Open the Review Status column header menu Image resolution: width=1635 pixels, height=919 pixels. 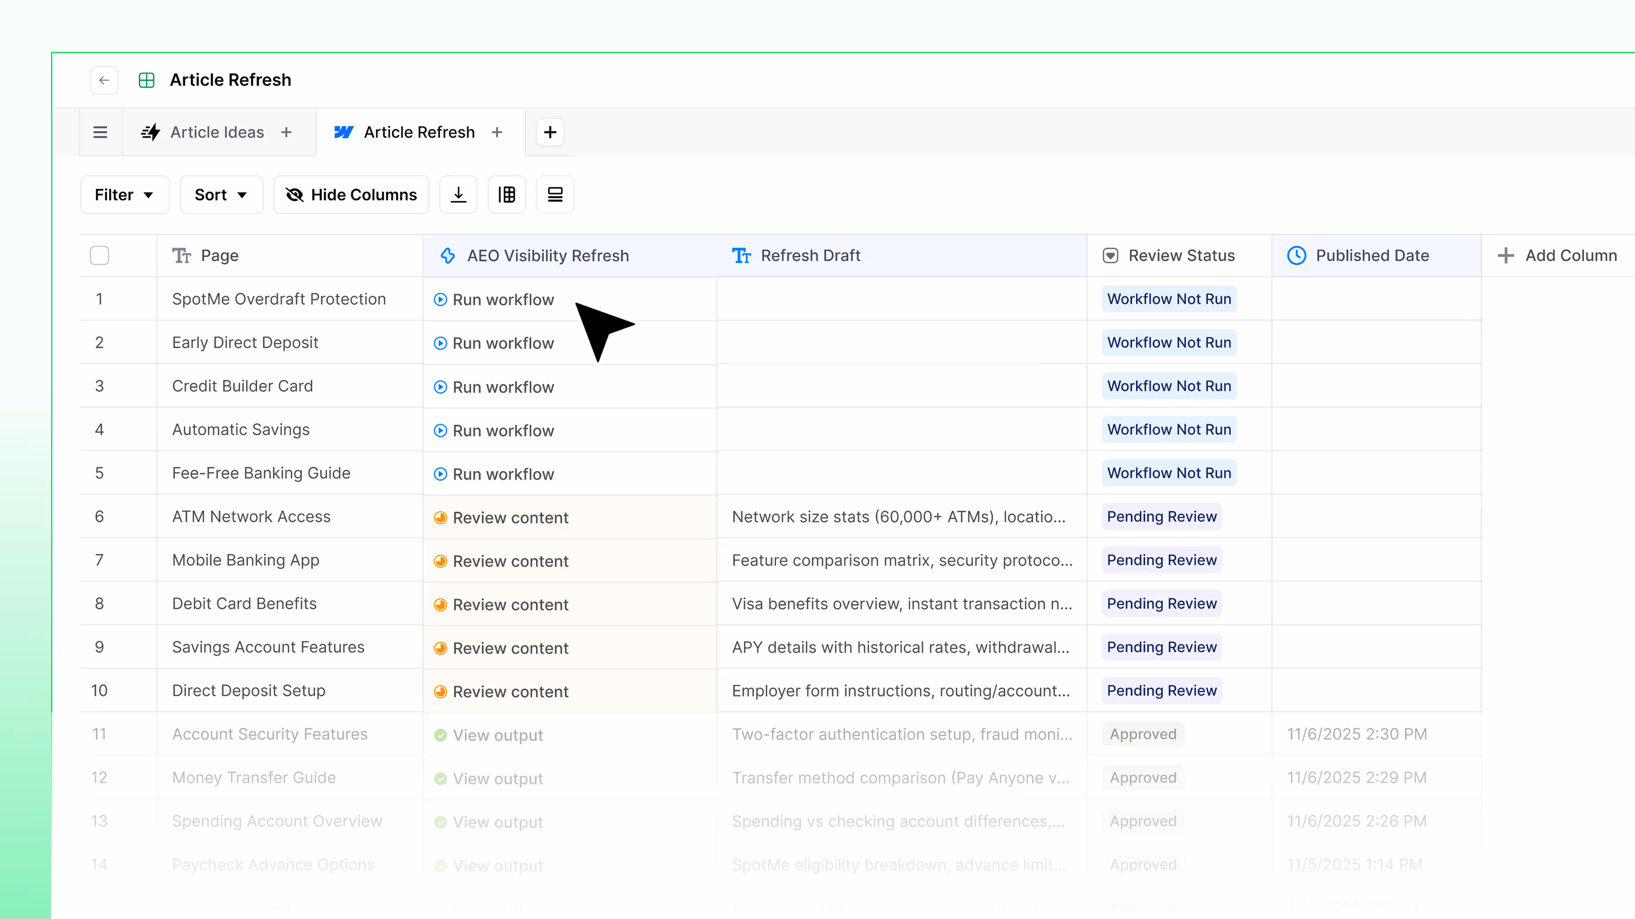tap(1180, 256)
